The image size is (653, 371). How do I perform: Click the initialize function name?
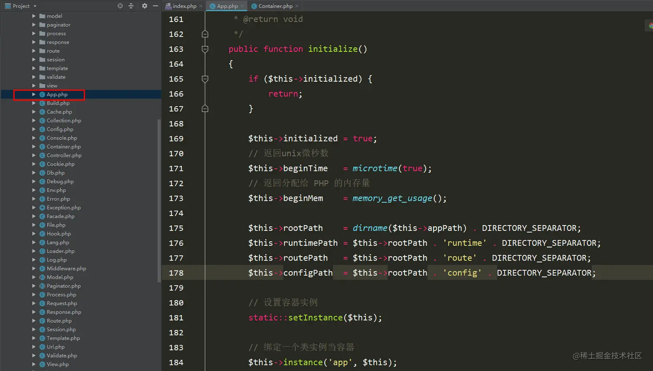point(333,49)
